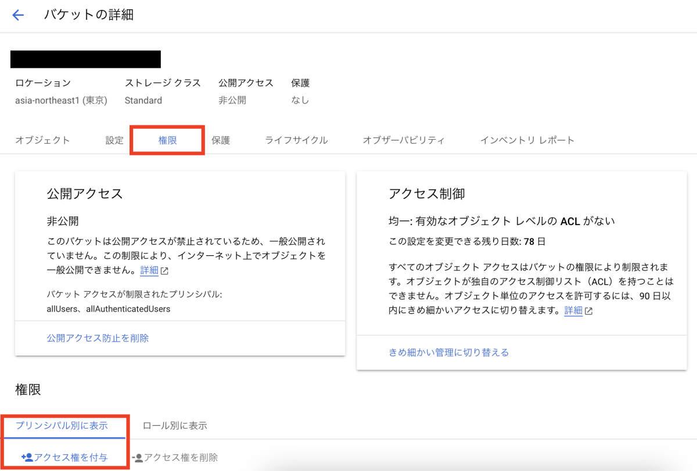697x471 pixels.
Task: Click きめ細かい管理に切り替える
Action: (x=448, y=352)
